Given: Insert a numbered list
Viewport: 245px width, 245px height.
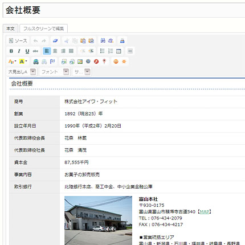Looking at the screenshot, I should [111, 51].
